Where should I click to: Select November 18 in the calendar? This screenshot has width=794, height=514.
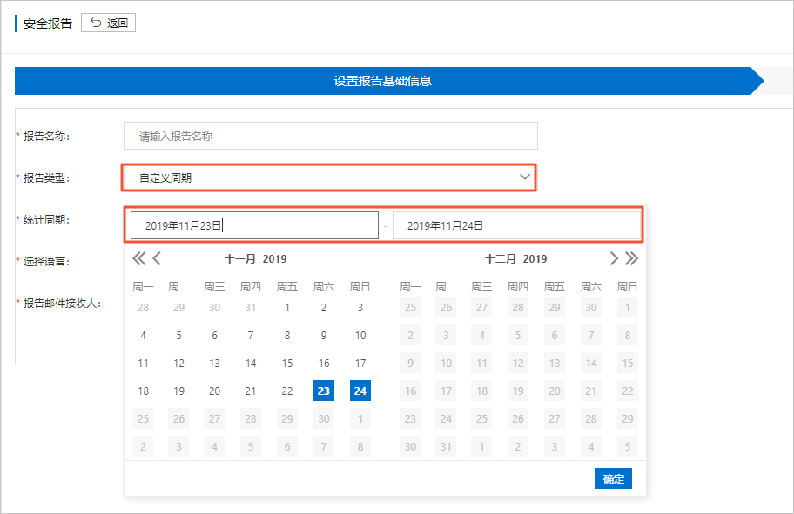(144, 391)
